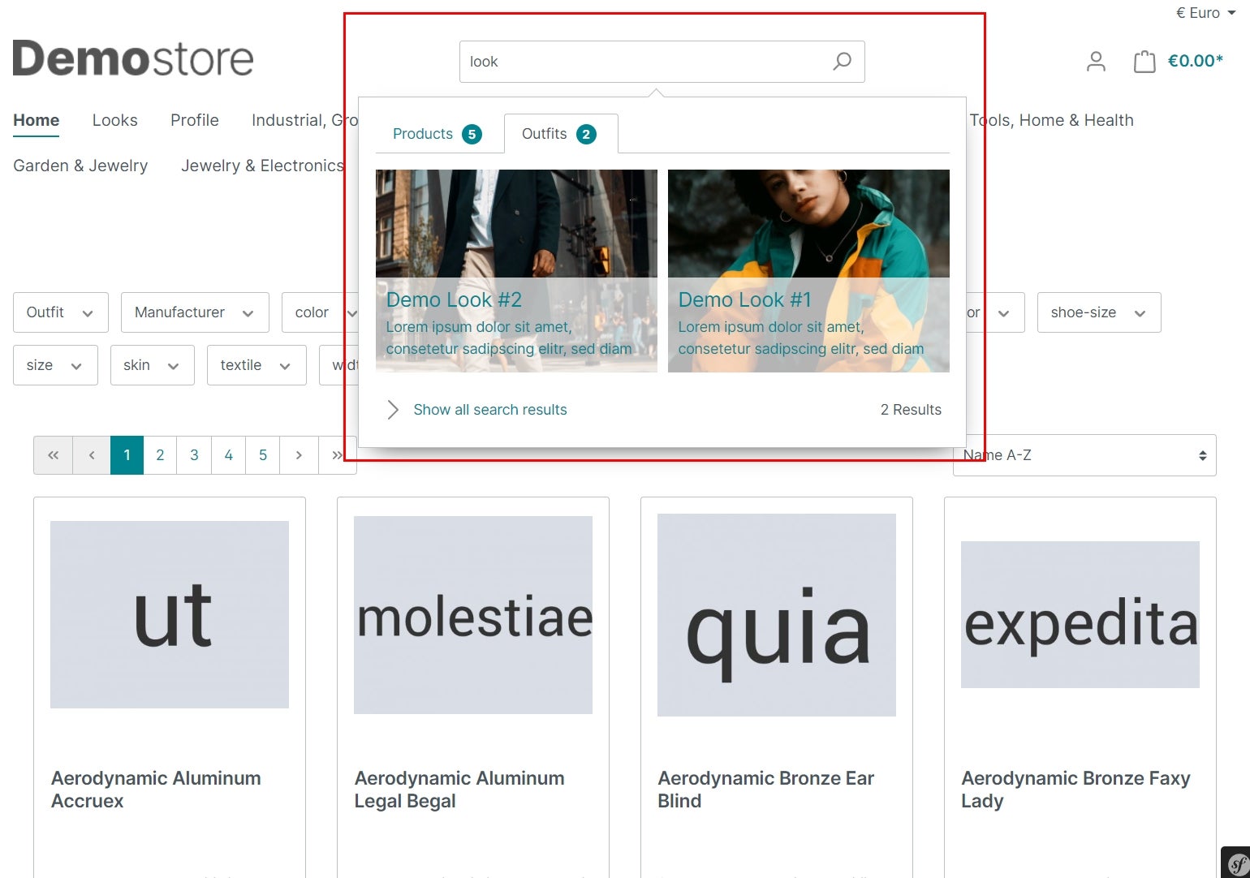This screenshot has height=878, width=1250.
Task: Click the chevron beside Show all search results
Action: pyautogui.click(x=393, y=410)
